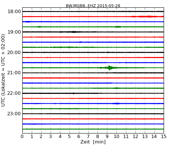Click the plot title BW.MGBB..EHZ 2015-05-28
The image size is (186, 148).
[x=93, y=6]
